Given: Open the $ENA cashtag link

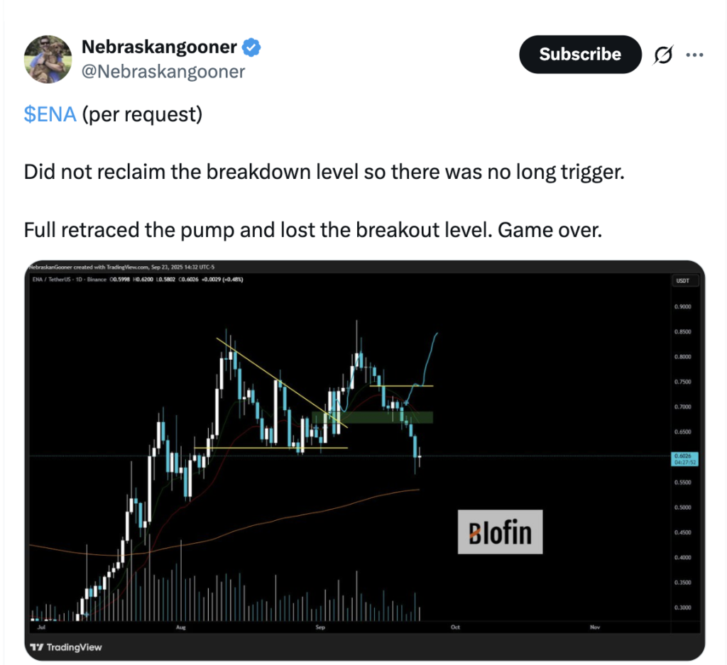Looking at the screenshot, I should tap(50, 115).
